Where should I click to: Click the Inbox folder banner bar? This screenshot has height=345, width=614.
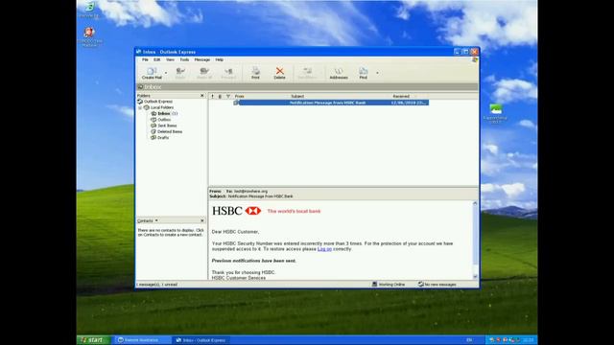(x=307, y=87)
